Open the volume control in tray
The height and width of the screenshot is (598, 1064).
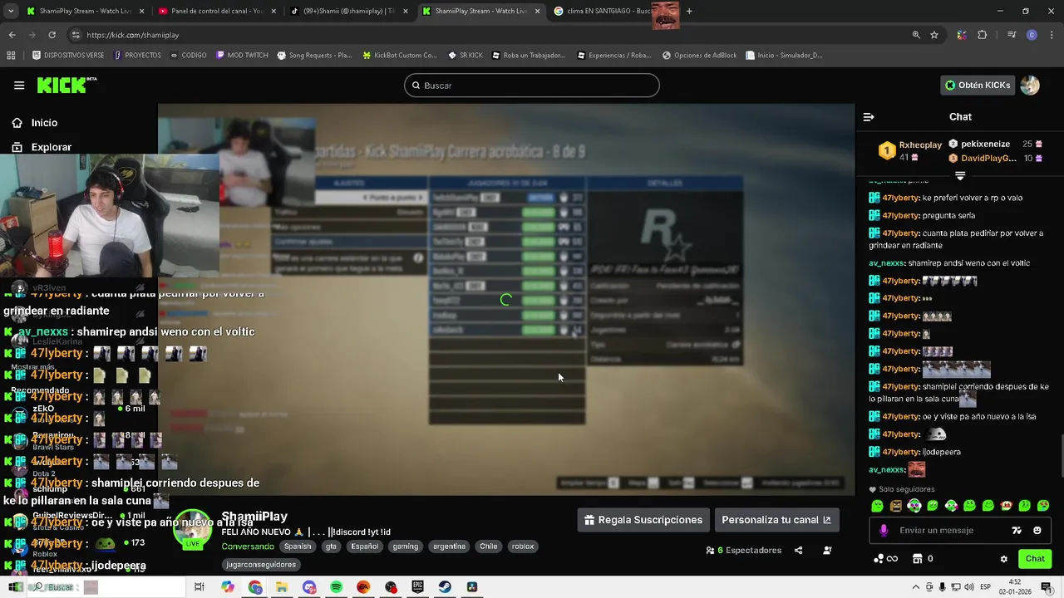pos(968,587)
